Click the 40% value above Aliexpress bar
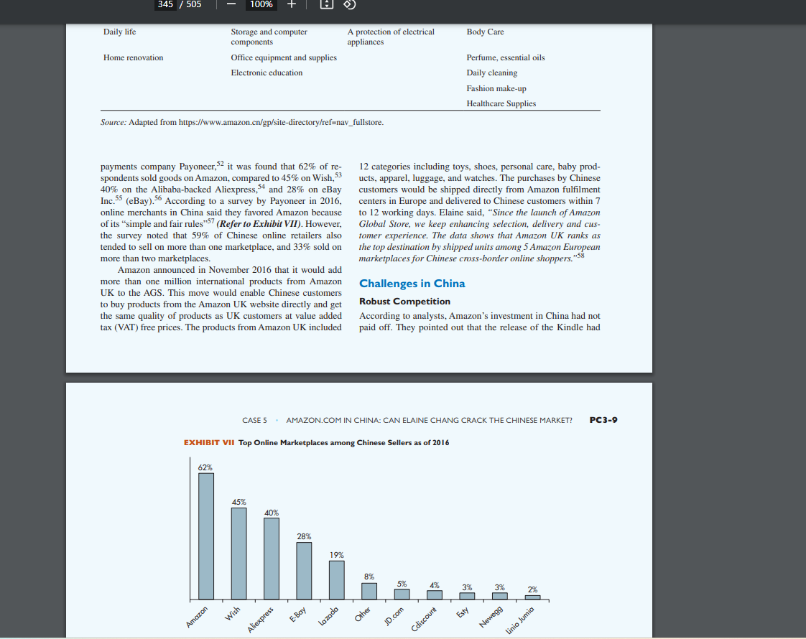The image size is (806, 639). coord(272,513)
